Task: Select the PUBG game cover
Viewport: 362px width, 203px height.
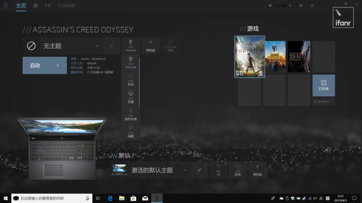Action: (275, 57)
